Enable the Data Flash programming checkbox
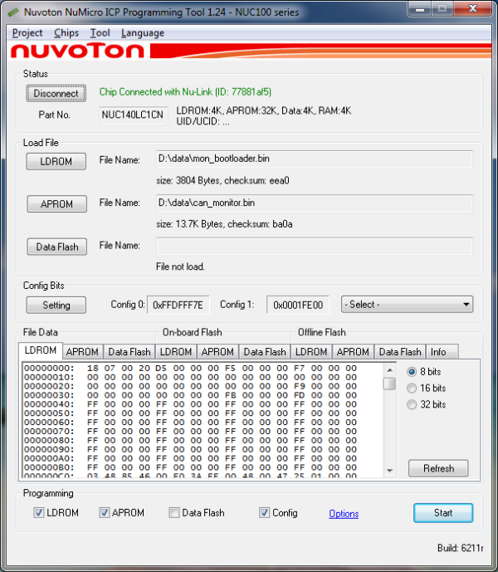The image size is (498, 572). (x=174, y=513)
